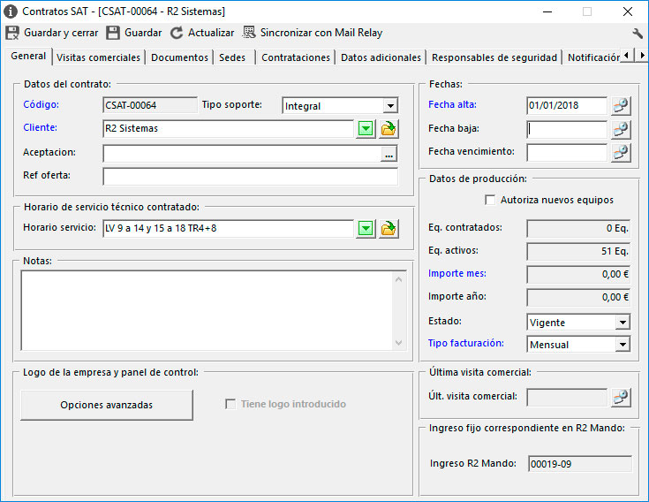The width and height of the screenshot is (649, 502).
Task: Open the Sedes tab
Action: coord(232,57)
